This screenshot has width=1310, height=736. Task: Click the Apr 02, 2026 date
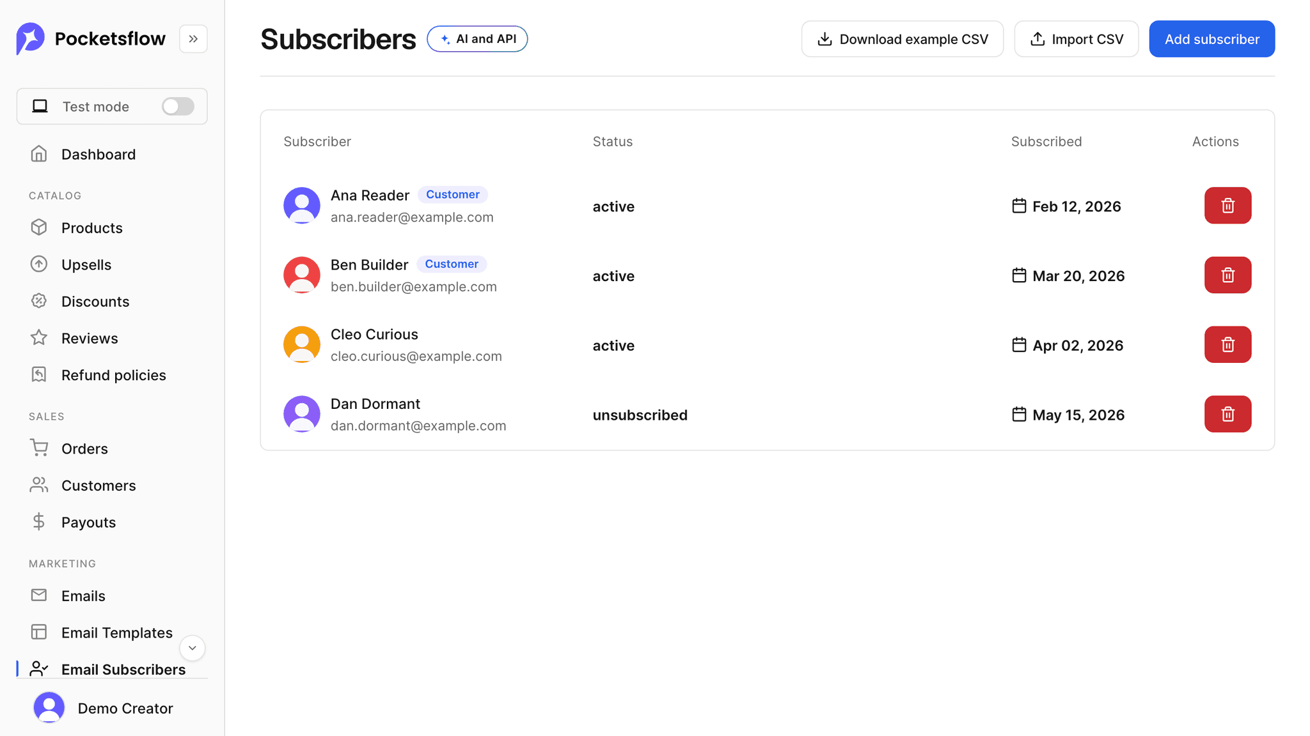point(1078,346)
